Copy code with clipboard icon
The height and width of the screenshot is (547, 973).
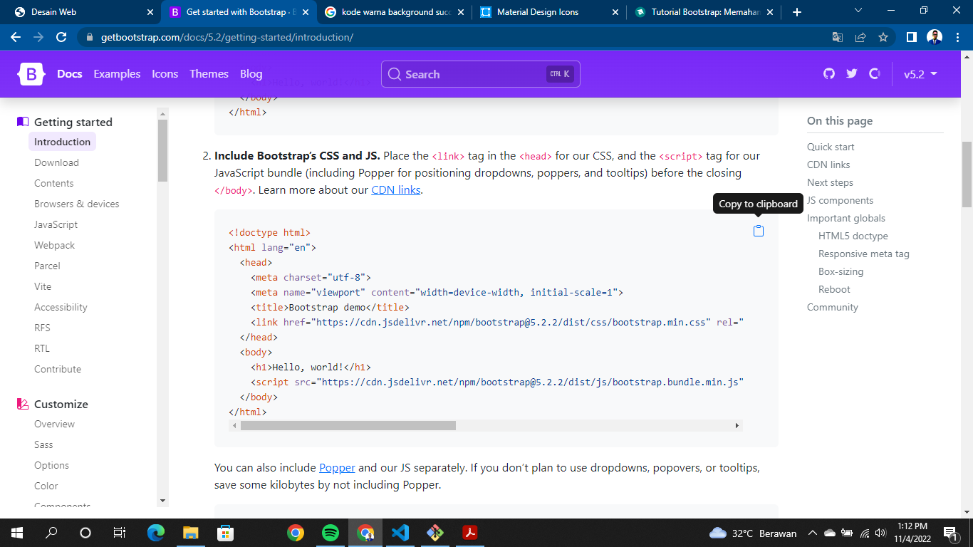click(759, 231)
